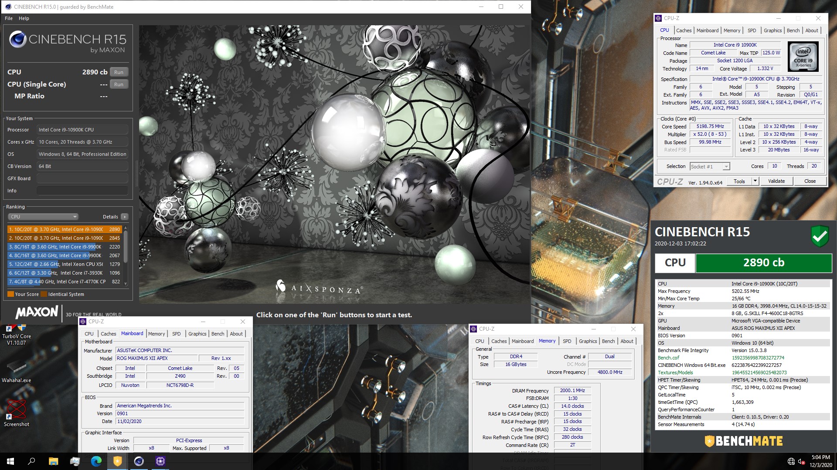Click the Textures/Models link in BenchMate
This screenshot has width=837, height=470.
point(675,373)
